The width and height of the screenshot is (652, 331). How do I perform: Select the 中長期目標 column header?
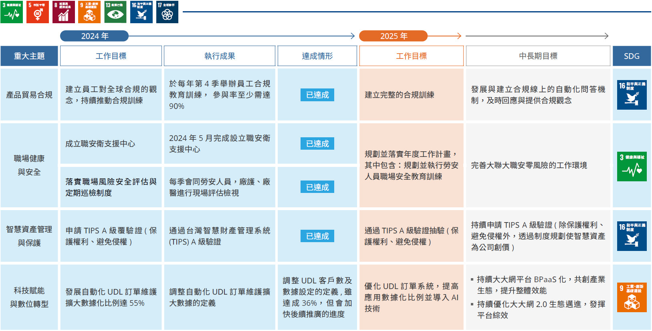538,56
